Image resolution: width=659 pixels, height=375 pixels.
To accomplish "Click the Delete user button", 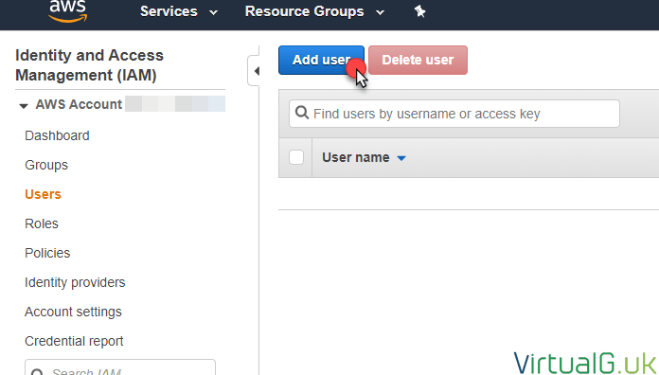I will (x=418, y=60).
